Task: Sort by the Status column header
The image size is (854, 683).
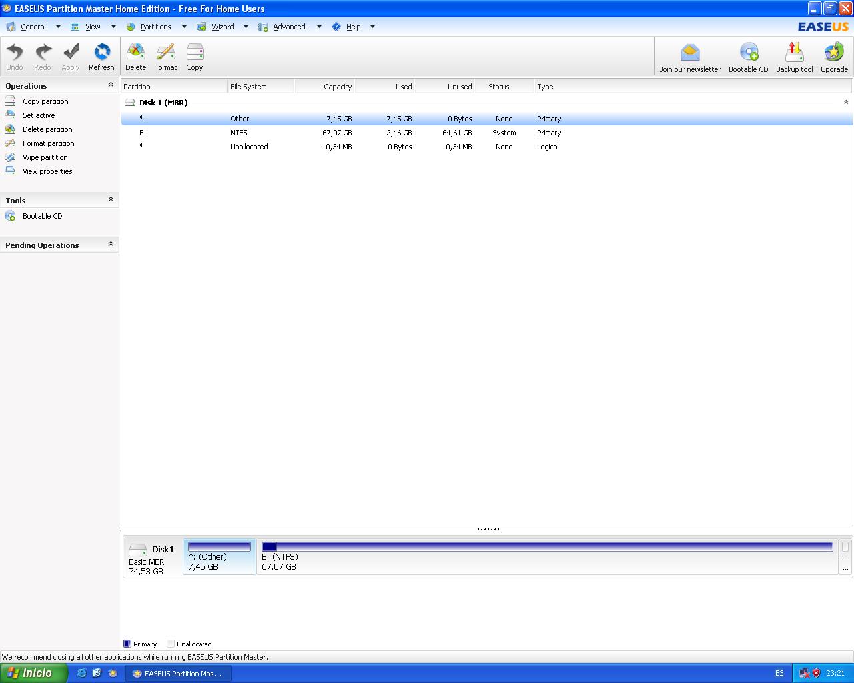Action: click(x=504, y=87)
